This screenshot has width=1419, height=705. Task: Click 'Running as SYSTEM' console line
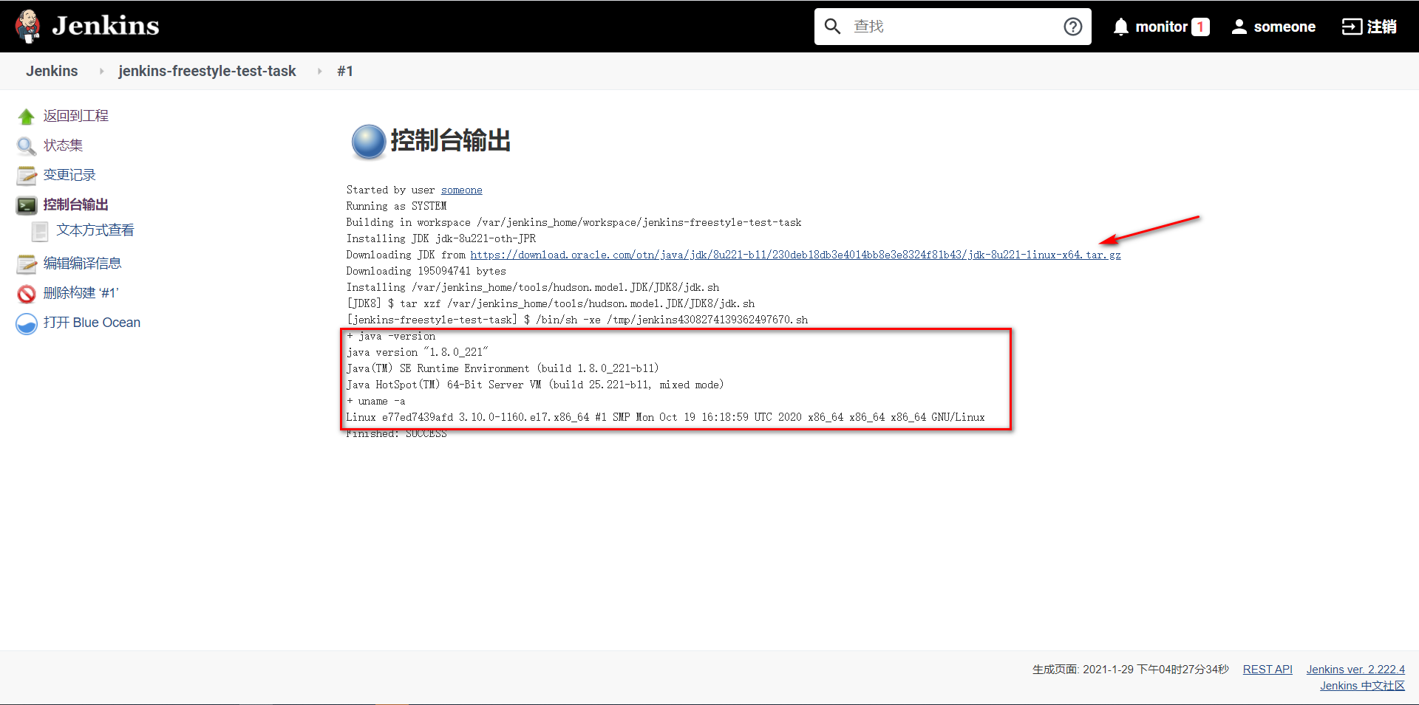(x=396, y=206)
